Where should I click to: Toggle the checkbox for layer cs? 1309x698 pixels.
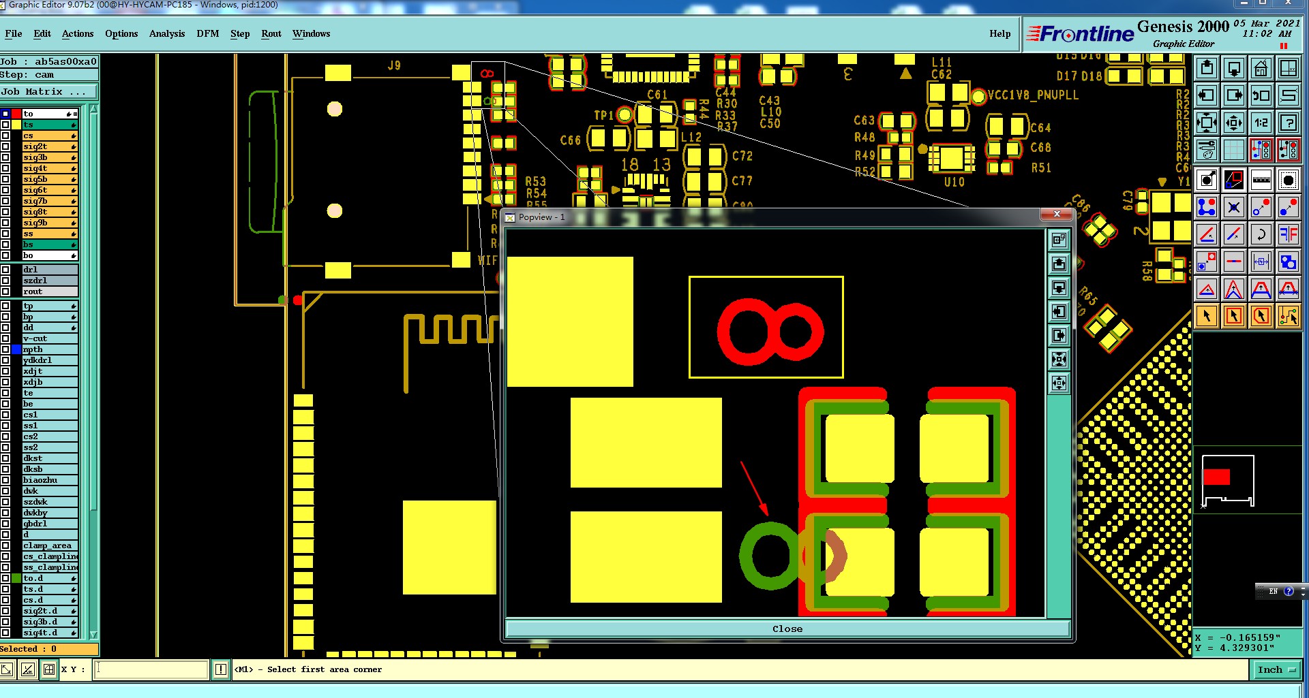pyautogui.click(x=5, y=136)
